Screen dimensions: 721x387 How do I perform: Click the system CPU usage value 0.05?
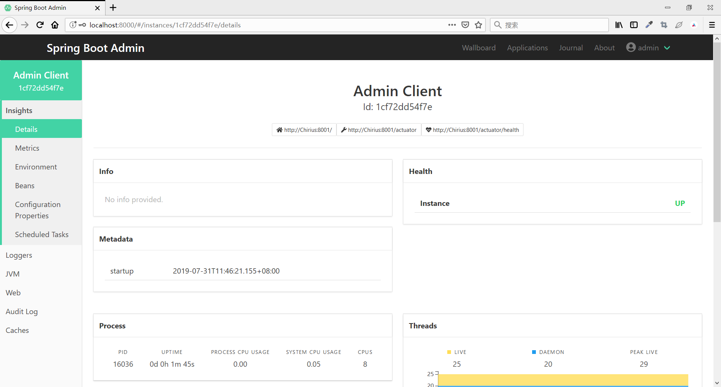(x=314, y=364)
